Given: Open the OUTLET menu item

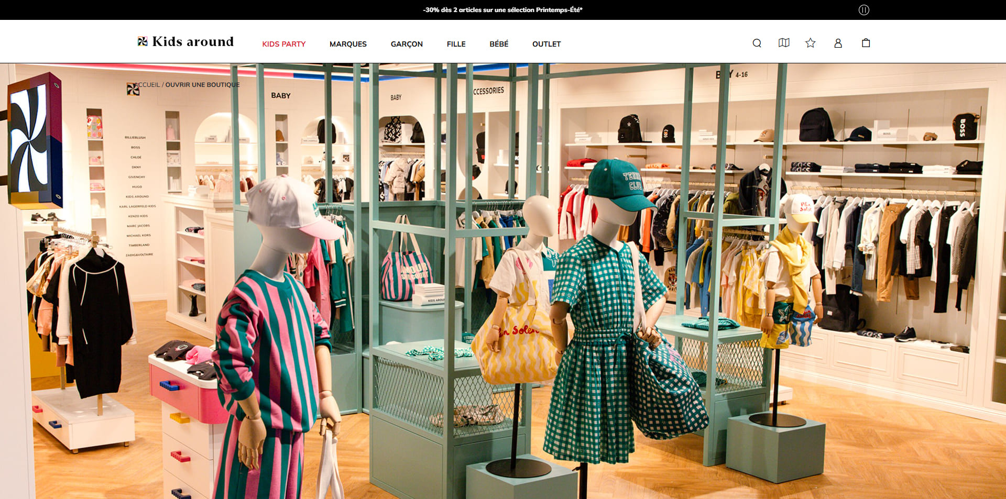Looking at the screenshot, I should click(x=546, y=44).
